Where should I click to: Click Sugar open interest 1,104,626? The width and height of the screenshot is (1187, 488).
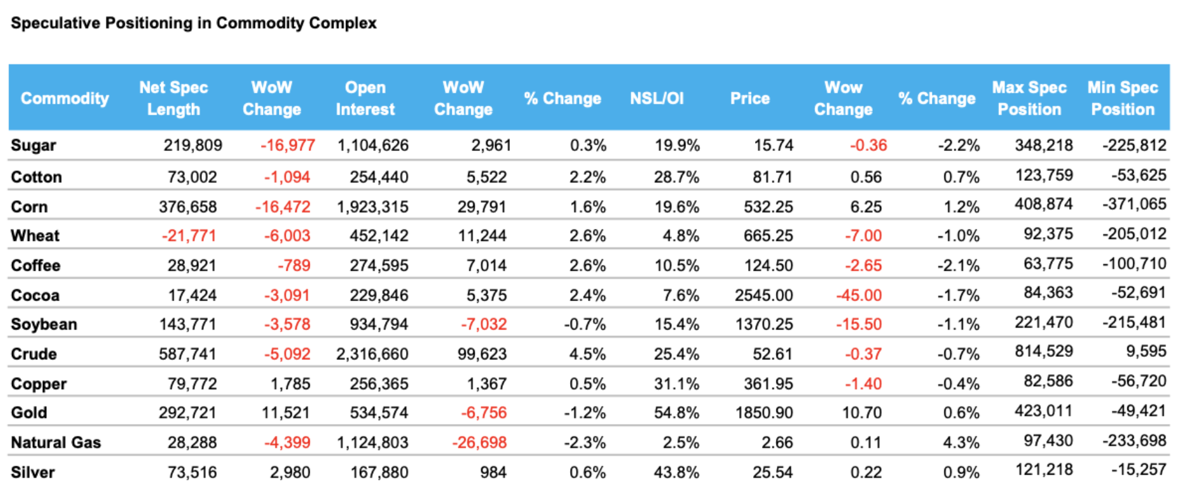pos(373,145)
